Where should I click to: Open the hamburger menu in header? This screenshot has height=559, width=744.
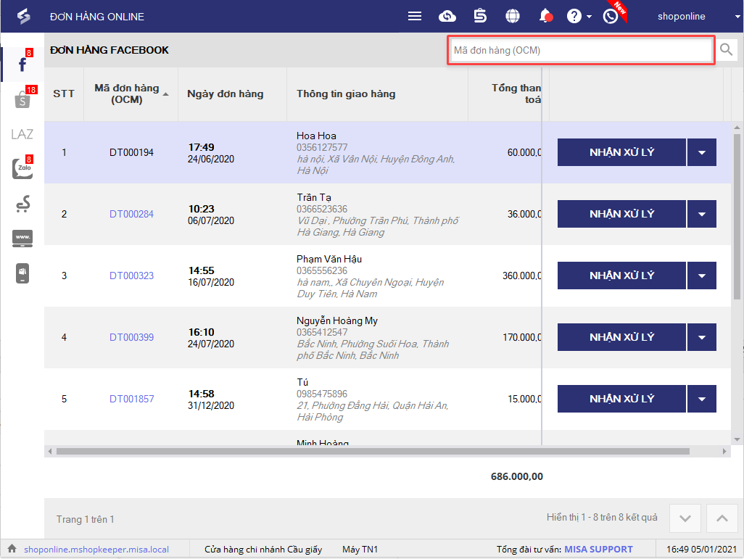415,16
